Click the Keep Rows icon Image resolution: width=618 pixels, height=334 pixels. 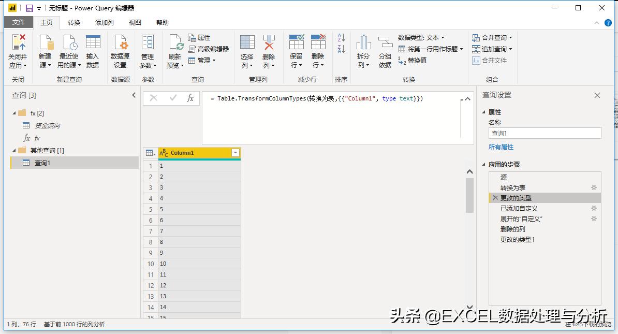click(297, 42)
